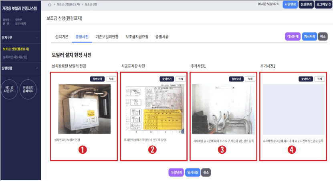Open 보조금 신청(환경표지) sidebar menu
Image resolution: width=333 pixels, height=181 pixels.
[16, 49]
